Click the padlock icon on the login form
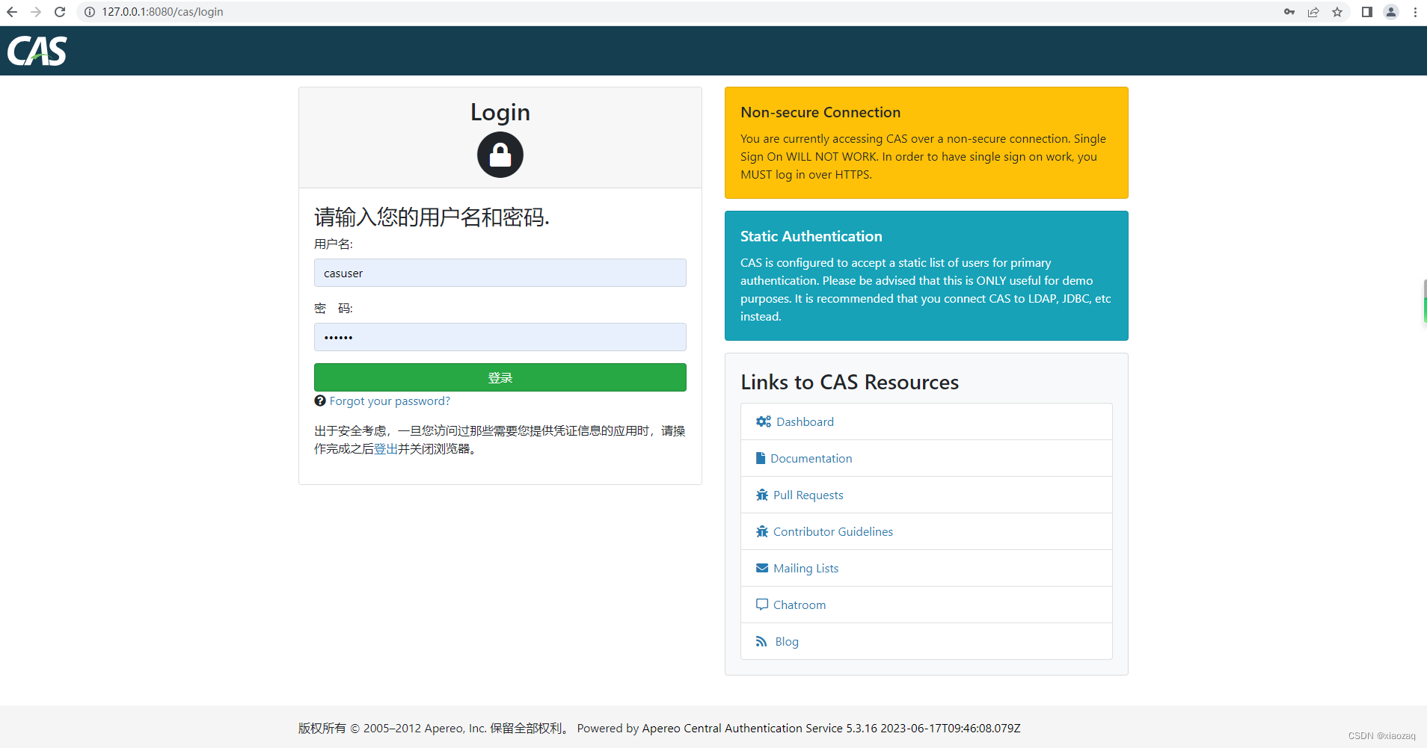This screenshot has width=1427, height=748. pos(500,155)
